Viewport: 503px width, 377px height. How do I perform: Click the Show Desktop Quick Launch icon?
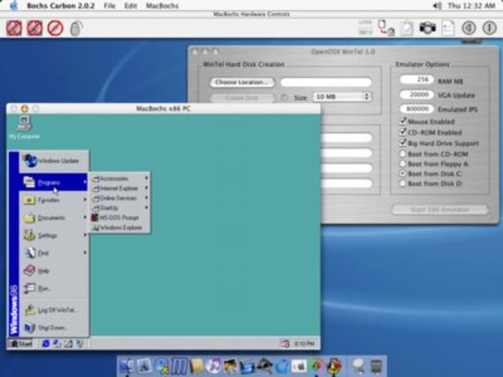[x=69, y=344]
